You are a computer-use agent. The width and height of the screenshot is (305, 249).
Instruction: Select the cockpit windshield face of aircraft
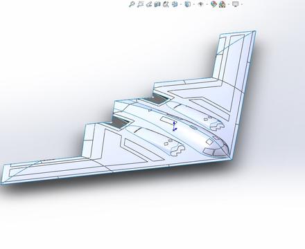coord(215,150)
